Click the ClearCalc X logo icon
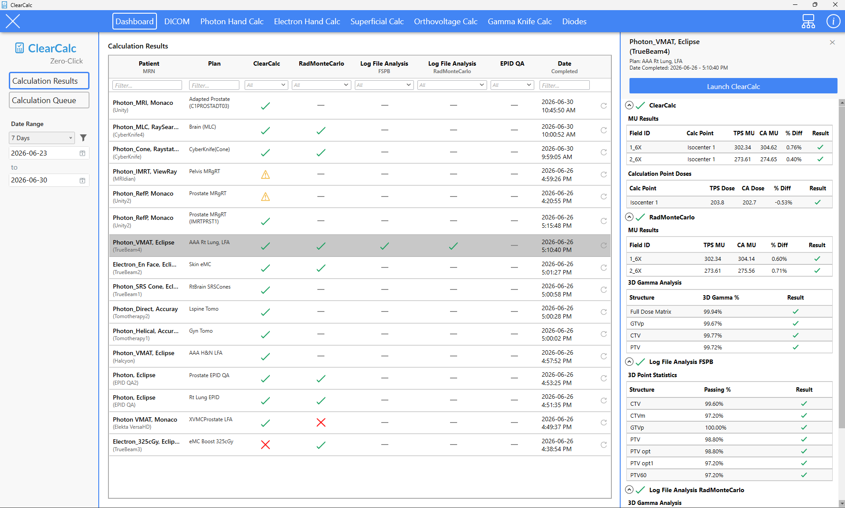Screen dimensions: 845x508 point(13,21)
